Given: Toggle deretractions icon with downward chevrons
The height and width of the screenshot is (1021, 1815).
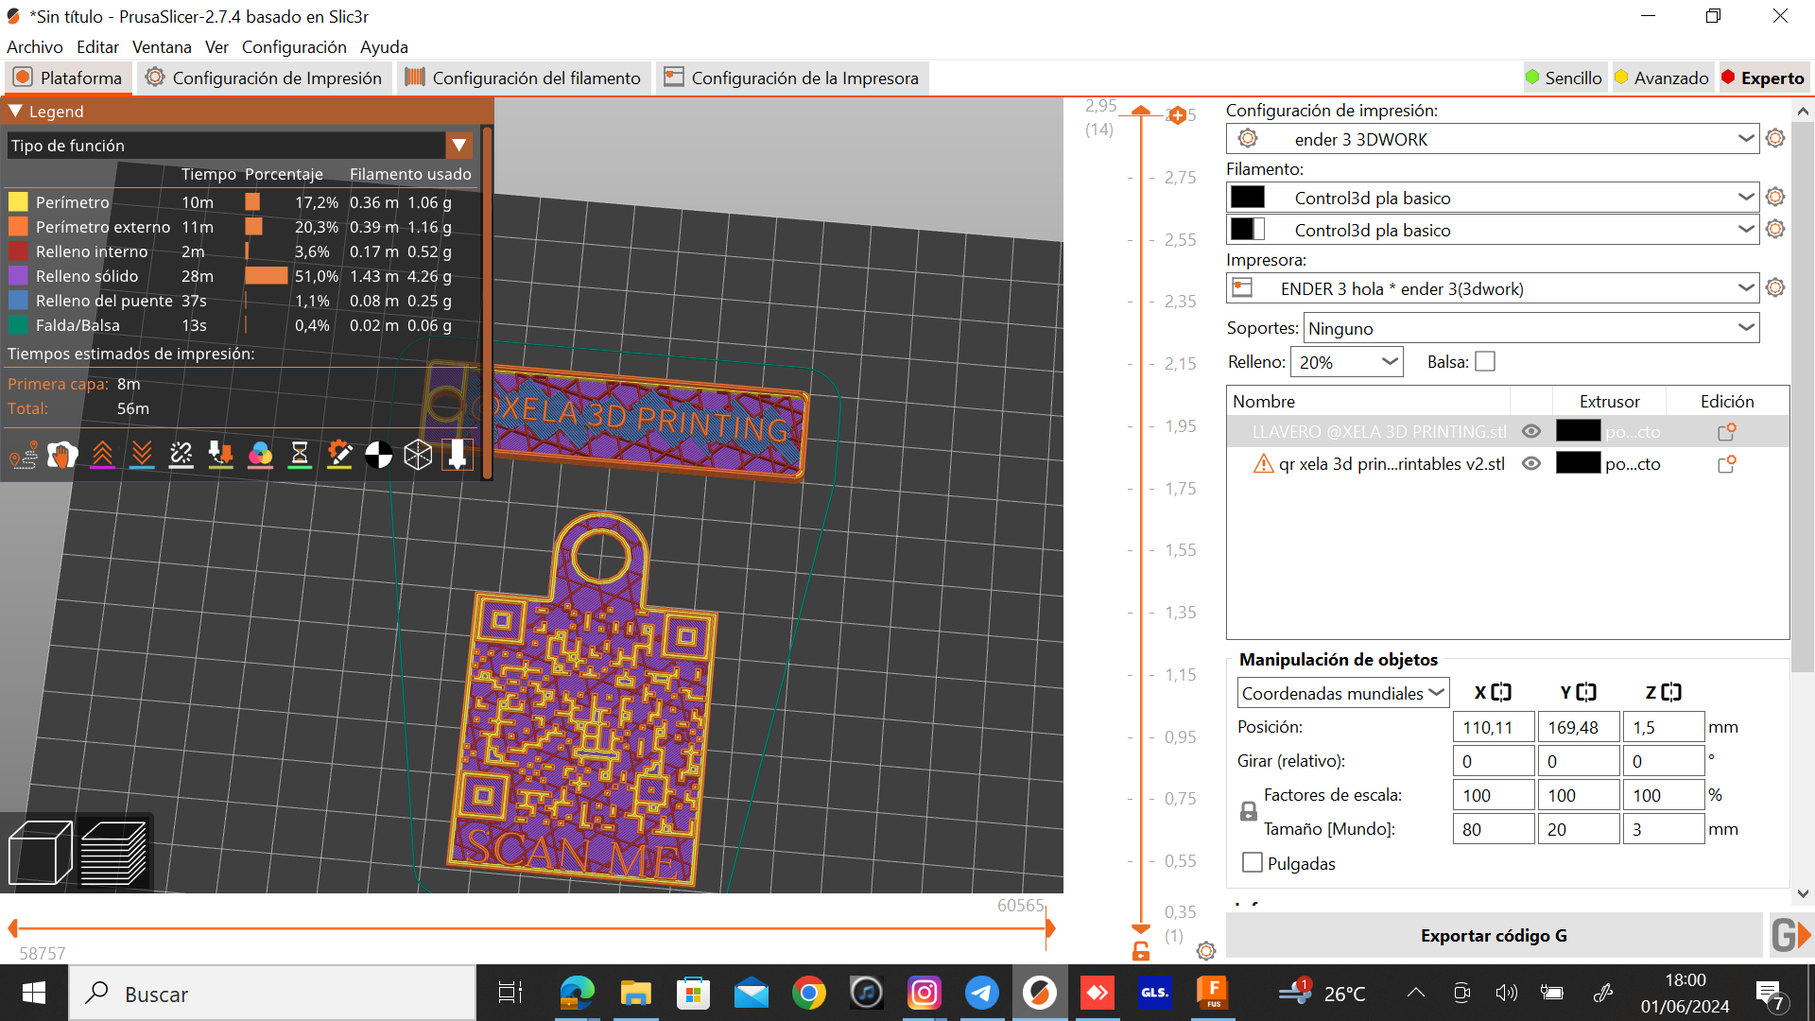Looking at the screenshot, I should pyautogui.click(x=142, y=455).
